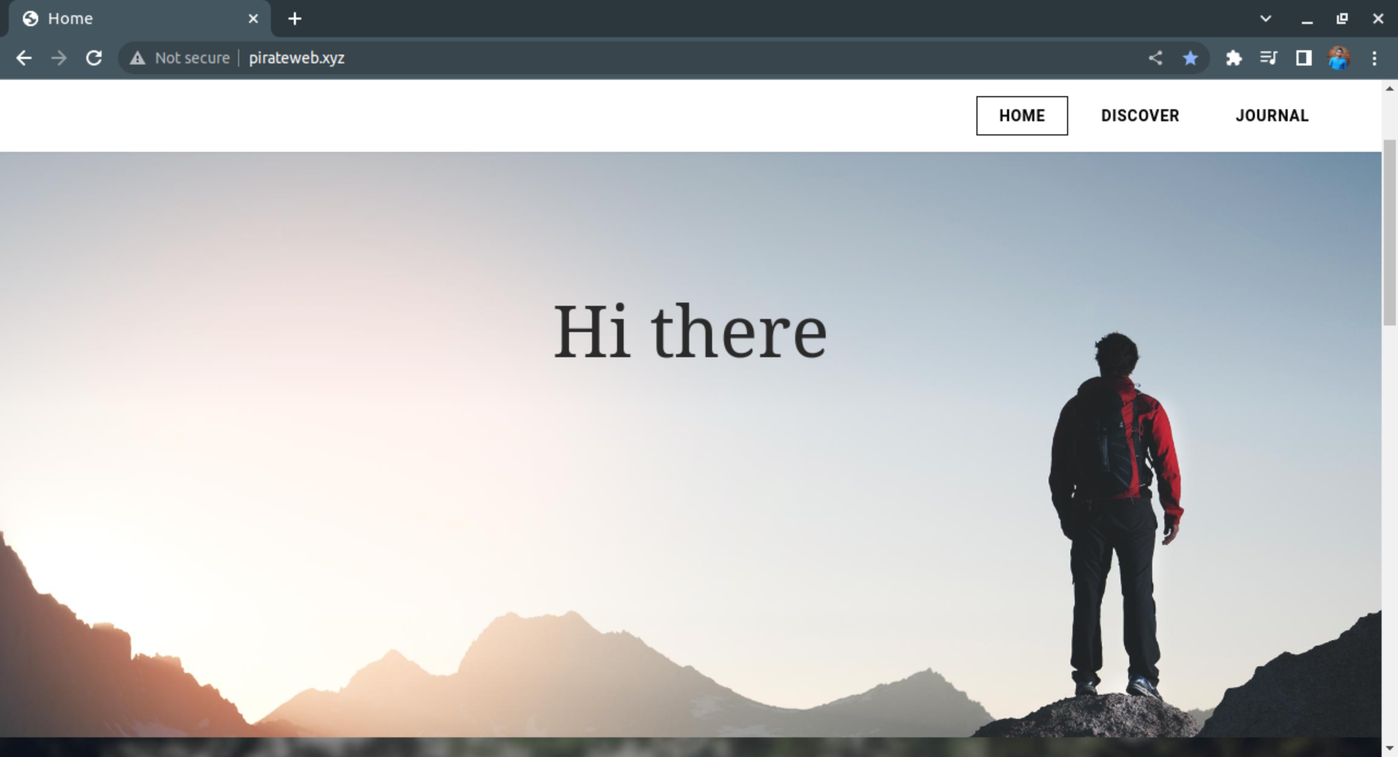Open the HOME navigation link
The height and width of the screenshot is (757, 1398).
[1022, 116]
